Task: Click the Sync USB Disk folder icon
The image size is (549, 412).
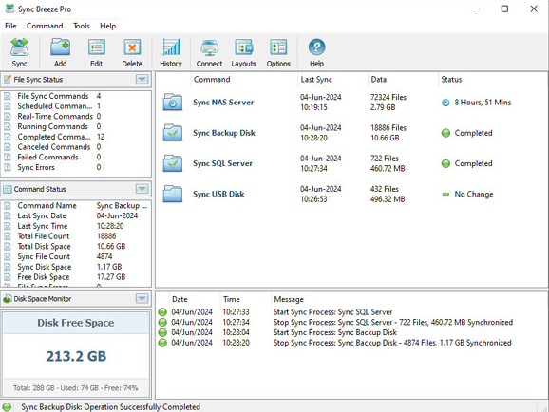Action: (172, 194)
